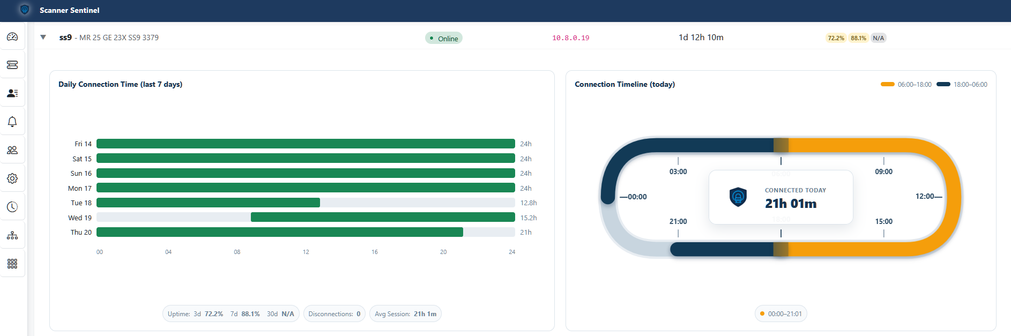Image resolution: width=1011 pixels, height=336 pixels.
Task: Click the 00:00 marker on timeline
Action: click(637, 197)
